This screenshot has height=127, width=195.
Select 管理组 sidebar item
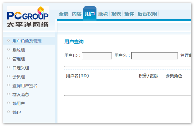[x=19, y=59]
